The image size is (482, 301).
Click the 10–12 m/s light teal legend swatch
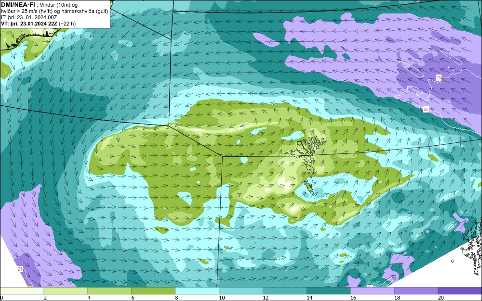(241, 290)
